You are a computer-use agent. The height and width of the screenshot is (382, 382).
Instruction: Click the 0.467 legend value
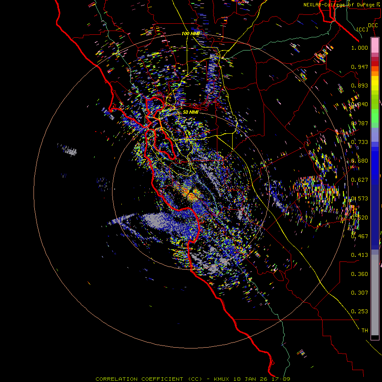point(360,236)
